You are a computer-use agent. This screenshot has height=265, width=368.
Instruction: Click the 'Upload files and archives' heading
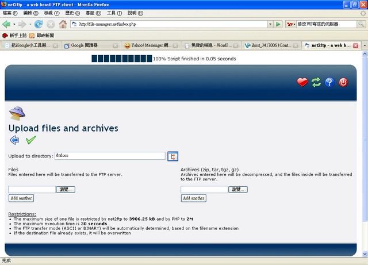[63, 128]
